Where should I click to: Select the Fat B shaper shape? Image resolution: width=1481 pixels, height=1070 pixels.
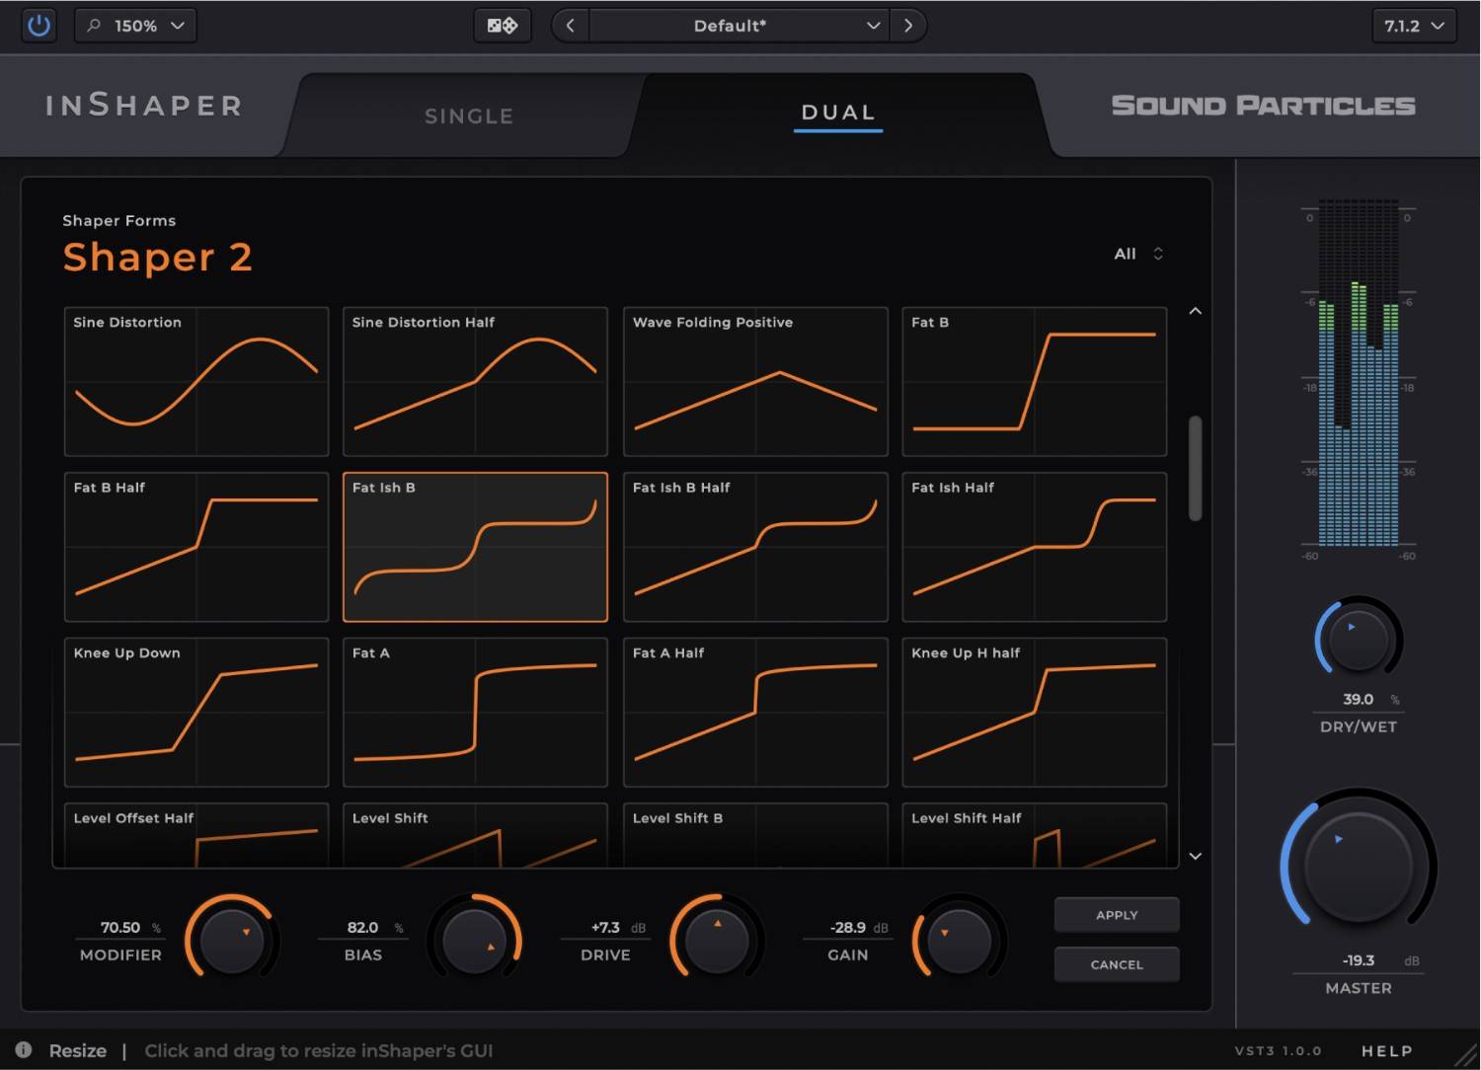[1034, 382]
